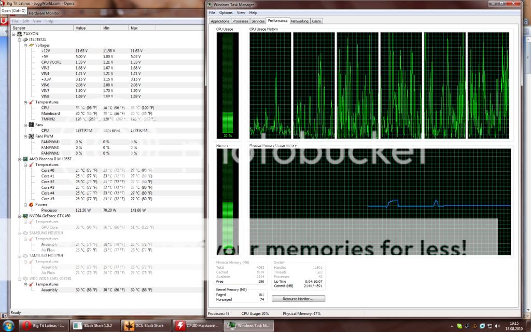Click the Resource Monitor button

point(298,299)
